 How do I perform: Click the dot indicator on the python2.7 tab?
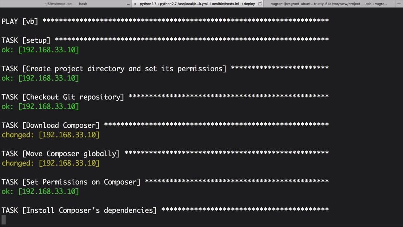[x=135, y=4]
